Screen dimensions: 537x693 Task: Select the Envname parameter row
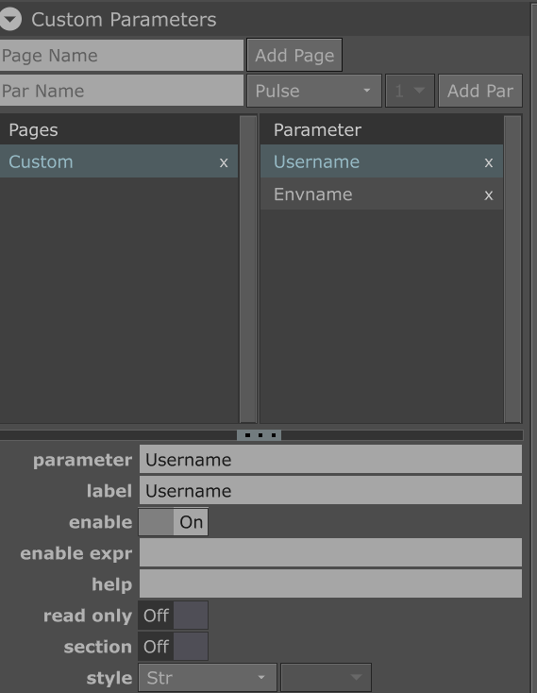click(x=381, y=194)
